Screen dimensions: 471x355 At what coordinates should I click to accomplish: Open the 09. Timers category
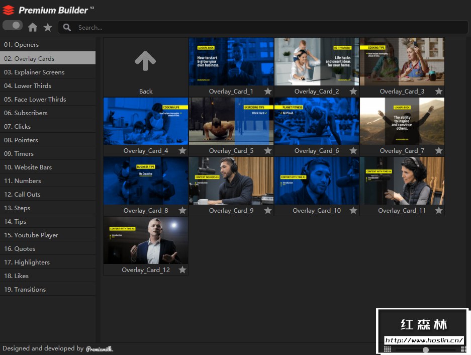(48, 153)
